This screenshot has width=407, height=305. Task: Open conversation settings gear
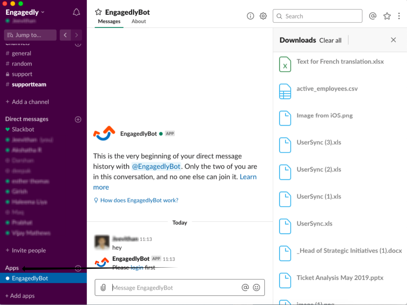263,16
